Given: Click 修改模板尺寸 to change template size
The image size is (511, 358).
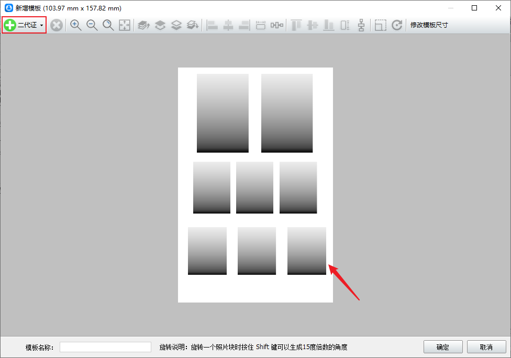Looking at the screenshot, I should [429, 25].
